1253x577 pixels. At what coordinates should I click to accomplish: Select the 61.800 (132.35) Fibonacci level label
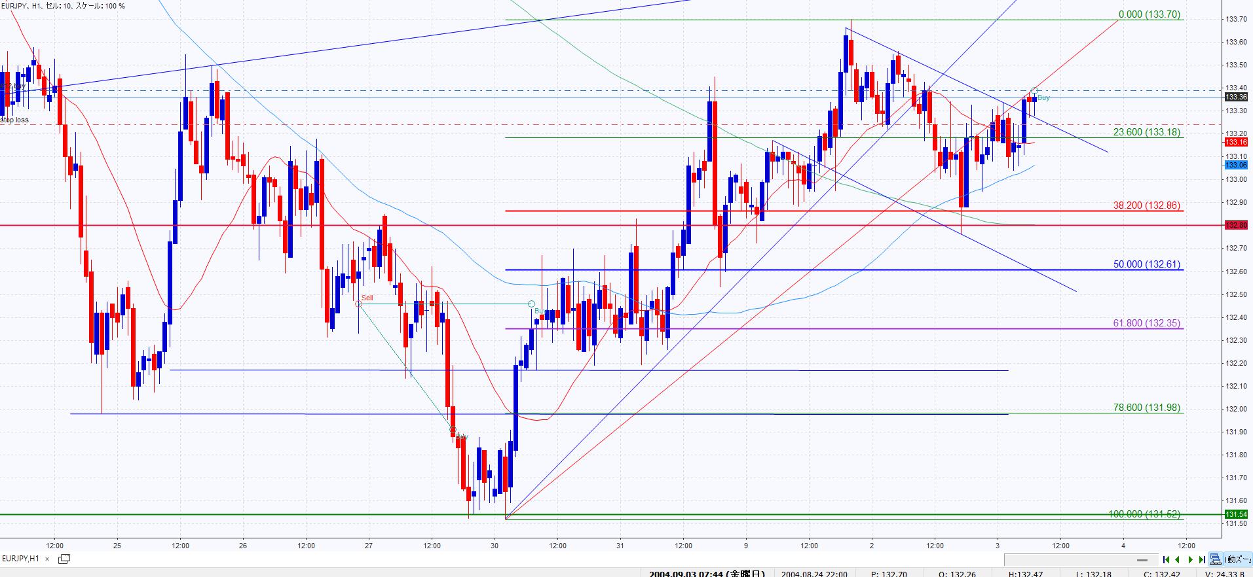(1146, 323)
